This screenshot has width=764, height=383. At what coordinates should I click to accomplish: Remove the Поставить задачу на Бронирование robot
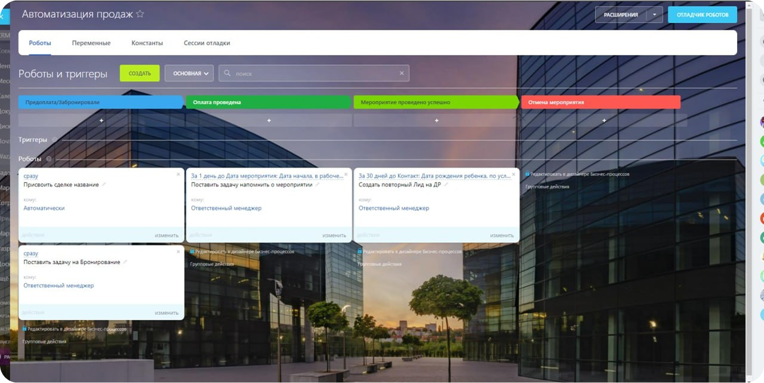pos(178,252)
